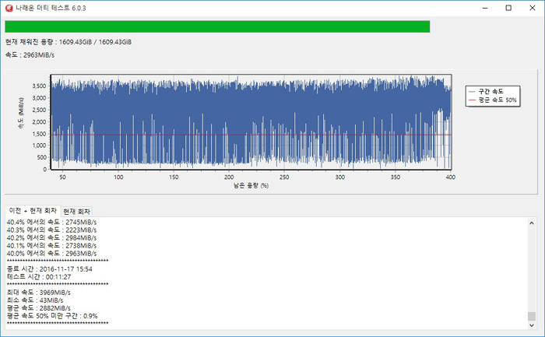The width and height of the screenshot is (545, 337).
Task: Click the 200 x-axis label
Action: click(x=229, y=177)
